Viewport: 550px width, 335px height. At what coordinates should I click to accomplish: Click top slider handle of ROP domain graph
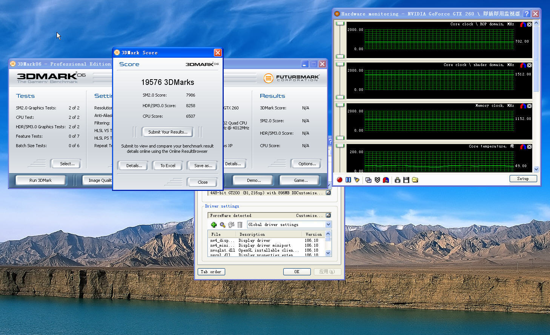pos(340,24)
